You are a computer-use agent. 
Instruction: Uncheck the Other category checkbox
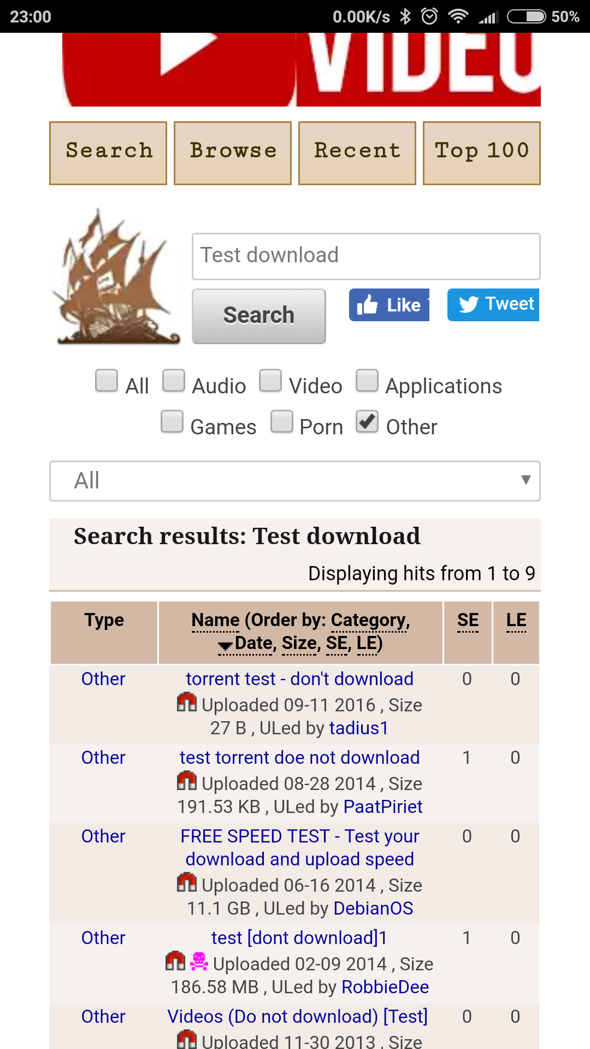tap(367, 422)
